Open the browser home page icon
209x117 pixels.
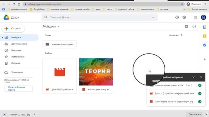pos(19,4)
